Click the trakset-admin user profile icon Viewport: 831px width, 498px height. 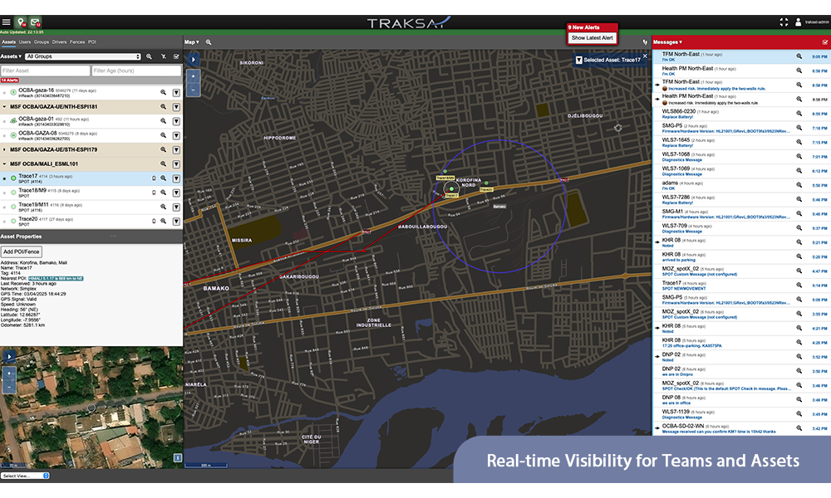click(x=798, y=22)
